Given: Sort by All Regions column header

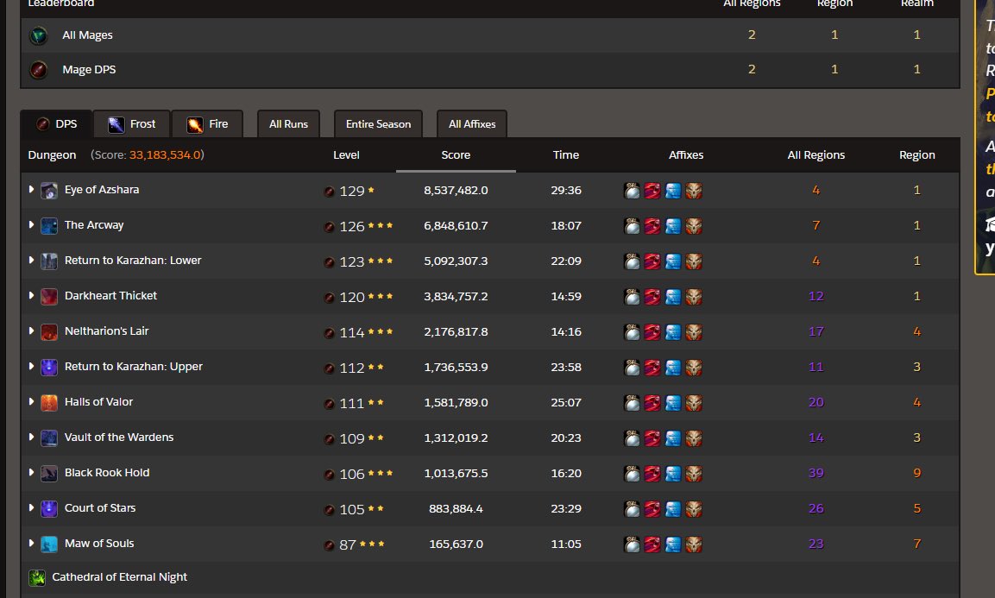Looking at the screenshot, I should coord(816,155).
